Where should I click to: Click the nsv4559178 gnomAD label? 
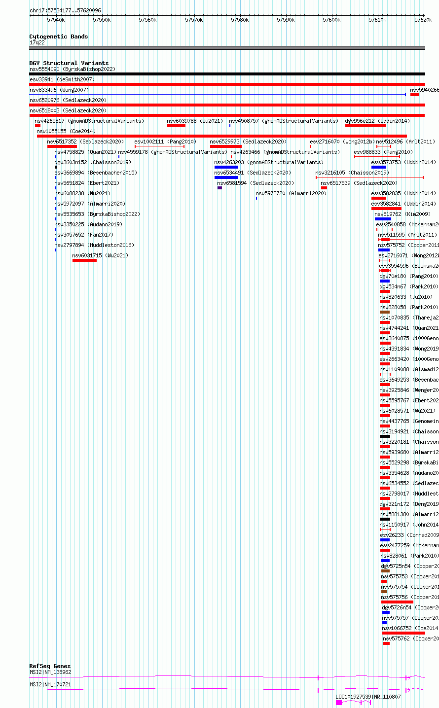pyautogui.click(x=173, y=152)
